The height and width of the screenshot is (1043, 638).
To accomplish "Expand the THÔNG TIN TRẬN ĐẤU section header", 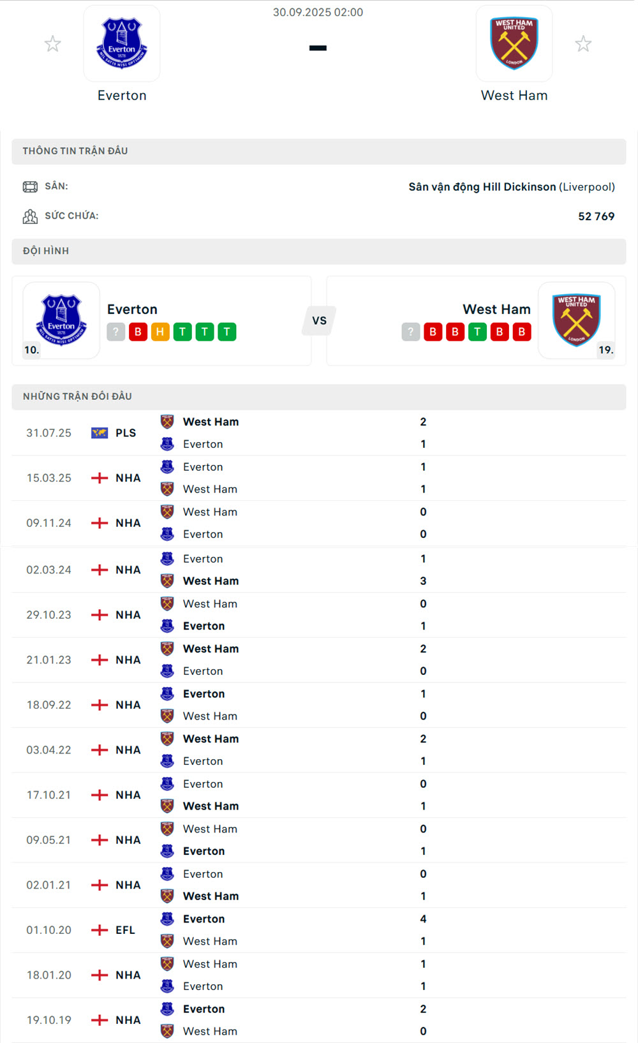I will pos(319,151).
